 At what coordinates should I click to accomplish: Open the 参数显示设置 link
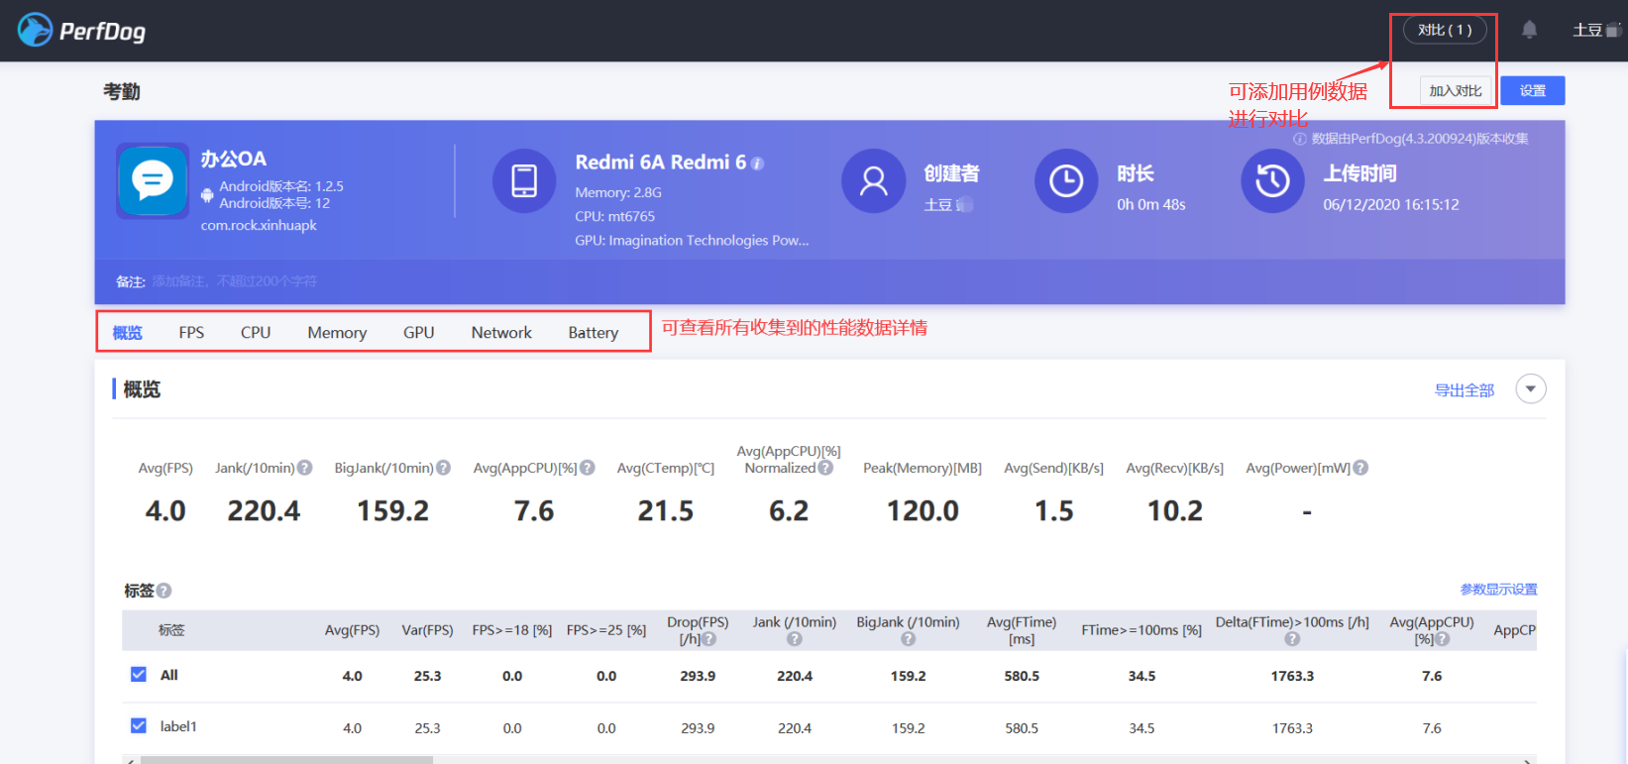(x=1498, y=590)
